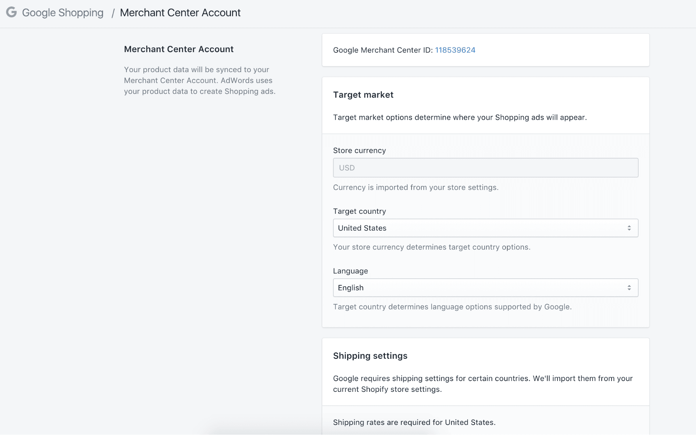
Task: Select the Merchant Center Account breadcrumb title
Action: coord(180,13)
